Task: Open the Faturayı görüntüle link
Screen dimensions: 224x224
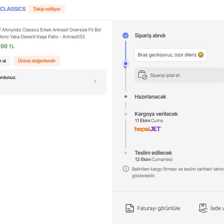Action: click(158, 208)
